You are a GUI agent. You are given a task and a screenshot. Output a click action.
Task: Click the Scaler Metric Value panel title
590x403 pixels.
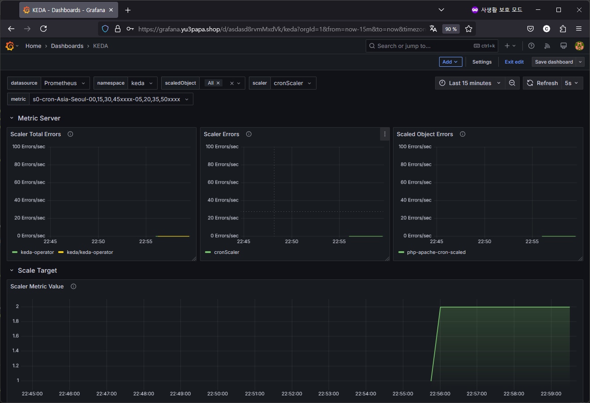[37, 286]
